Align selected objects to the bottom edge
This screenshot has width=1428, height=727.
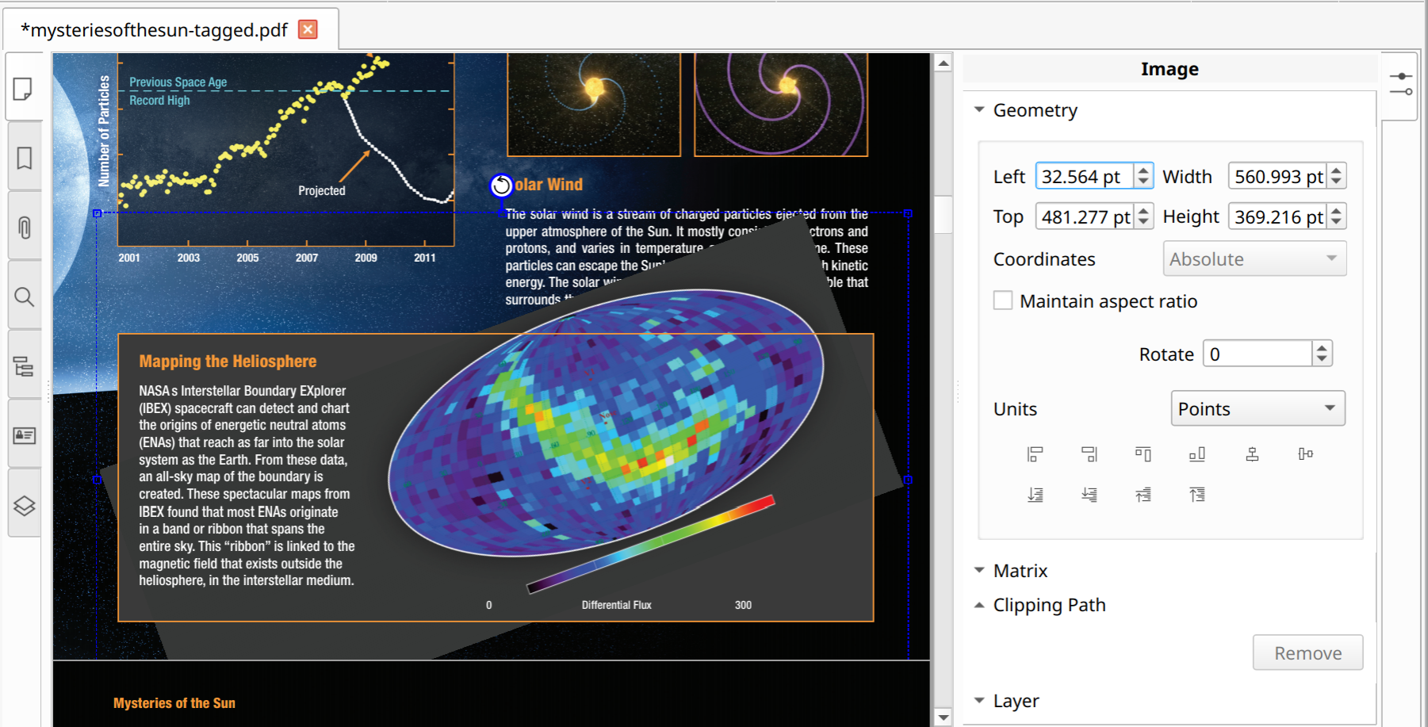tap(1197, 454)
